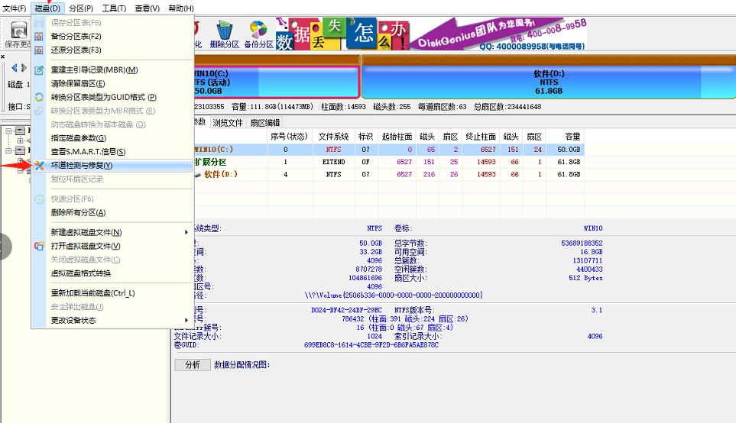The image size is (736, 423).
Task: Select the 软件(D:) row in partition table
Action: pyautogui.click(x=389, y=174)
